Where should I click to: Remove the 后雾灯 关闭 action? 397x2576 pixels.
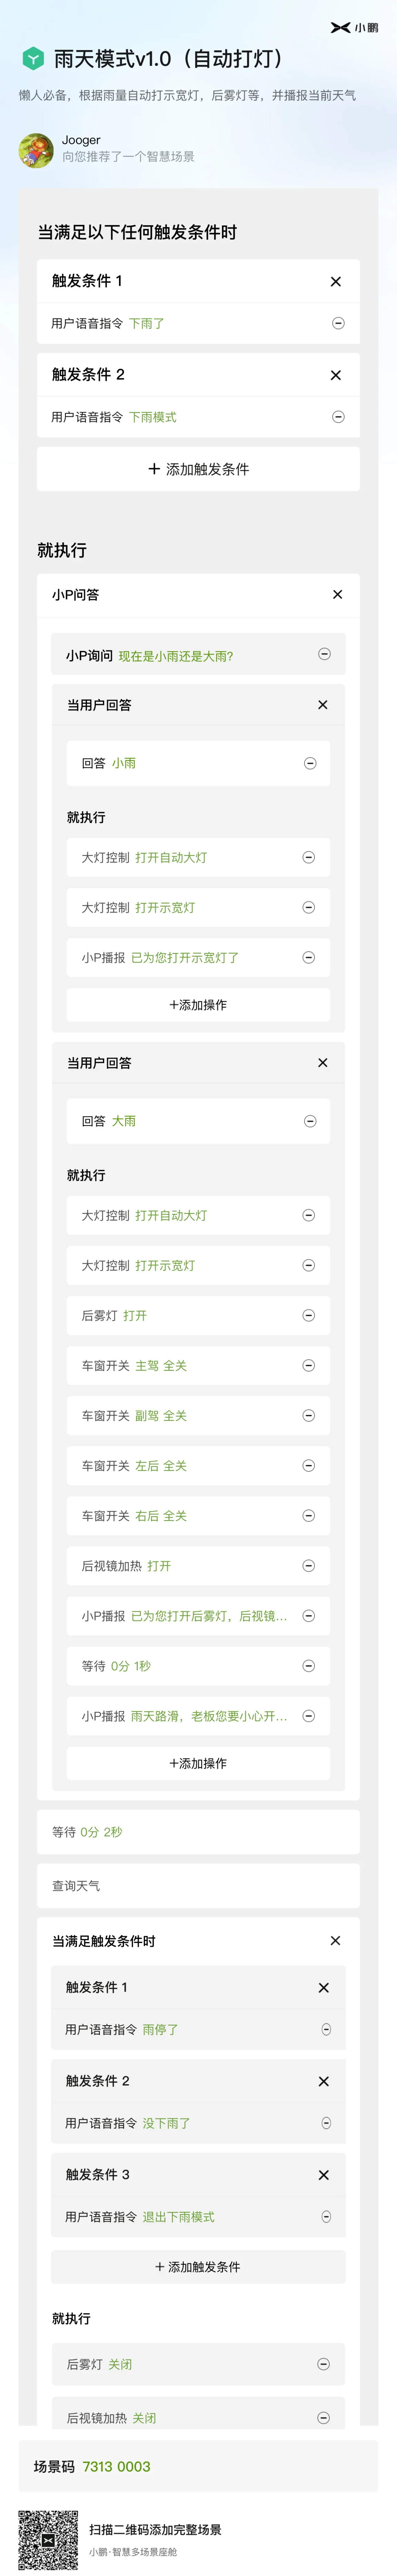(x=323, y=2364)
